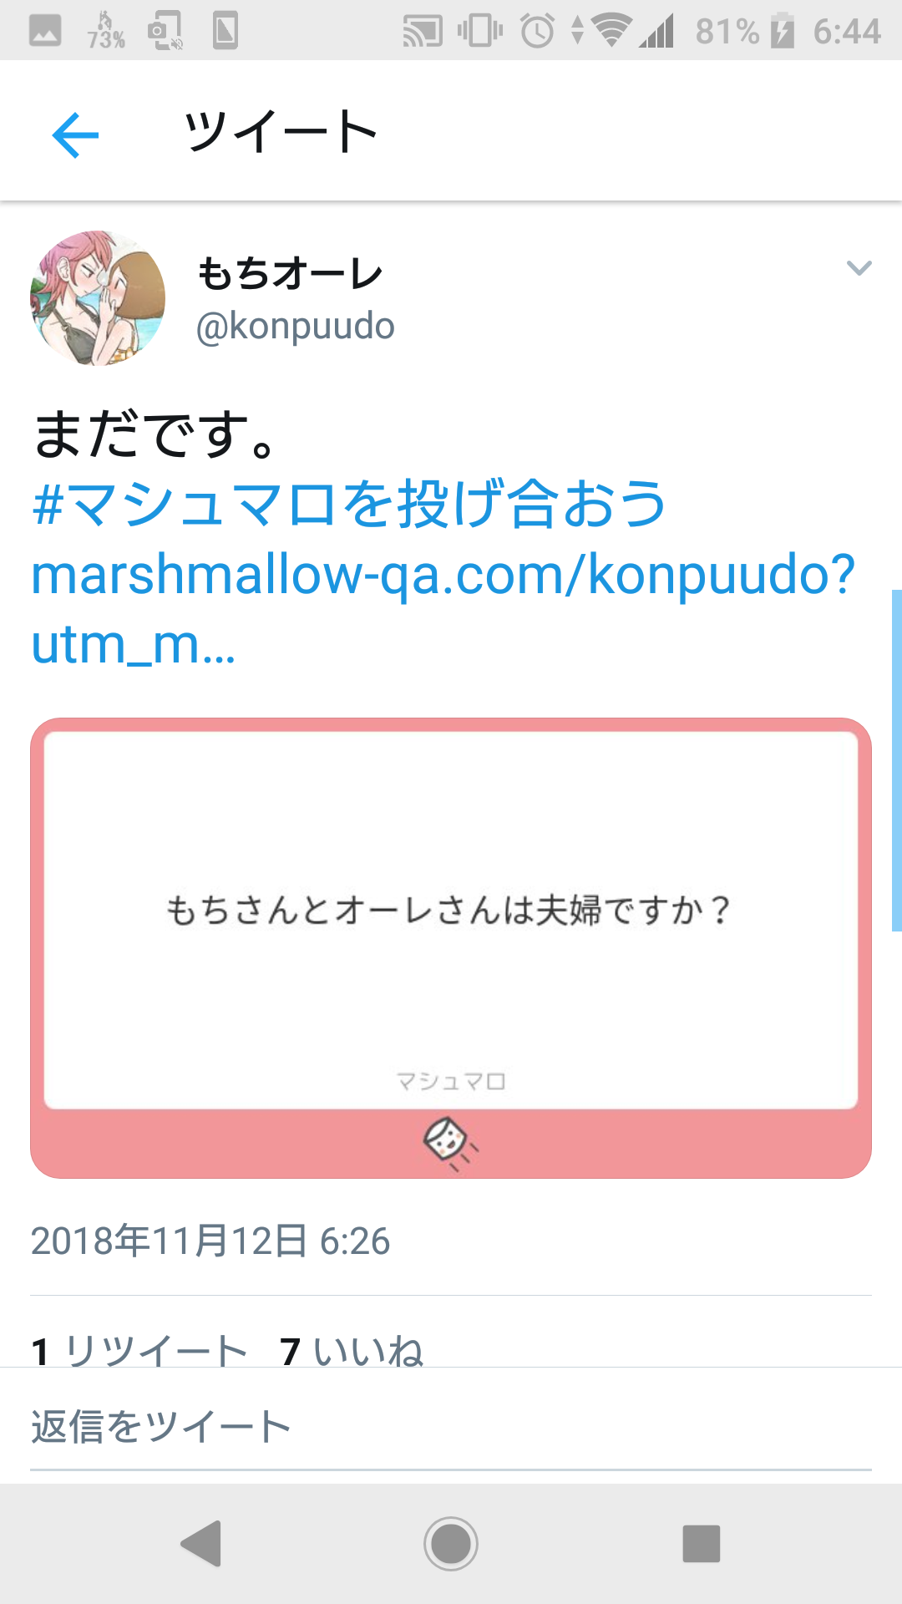View the 7 いいね list
Viewport: 902px width, 1604px height.
(x=352, y=1351)
